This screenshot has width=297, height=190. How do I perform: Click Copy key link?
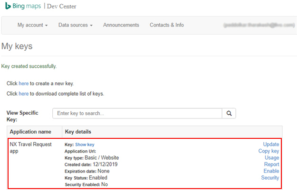(268, 151)
